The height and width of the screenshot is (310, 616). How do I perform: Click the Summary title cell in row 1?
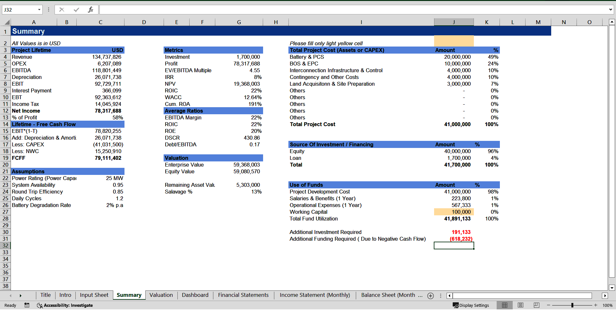[34, 31]
